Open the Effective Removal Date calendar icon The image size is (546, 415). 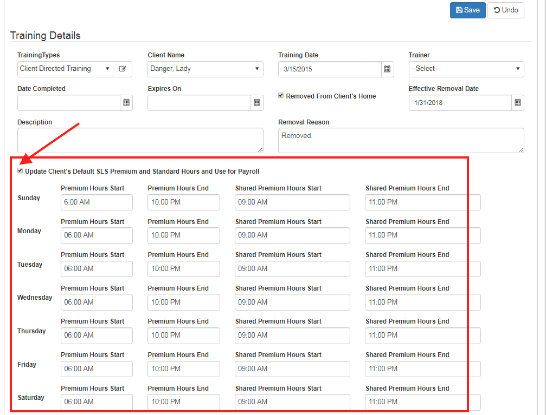pyautogui.click(x=517, y=102)
